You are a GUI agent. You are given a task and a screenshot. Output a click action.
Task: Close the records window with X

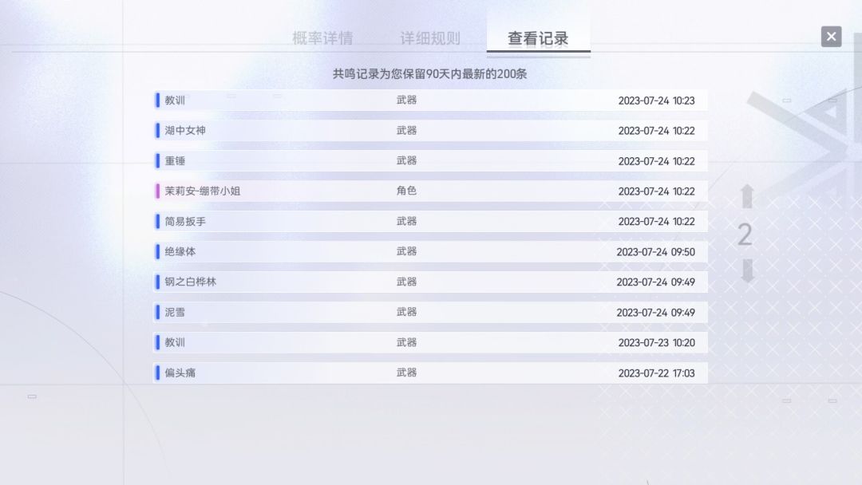(x=831, y=37)
